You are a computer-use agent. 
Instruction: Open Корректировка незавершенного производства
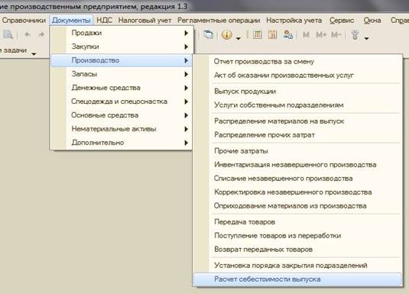(297, 192)
